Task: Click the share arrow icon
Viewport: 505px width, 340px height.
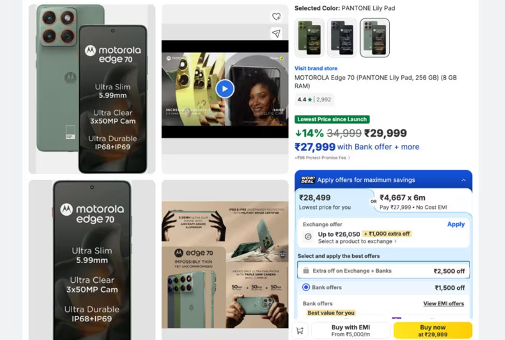Action: pos(276,34)
